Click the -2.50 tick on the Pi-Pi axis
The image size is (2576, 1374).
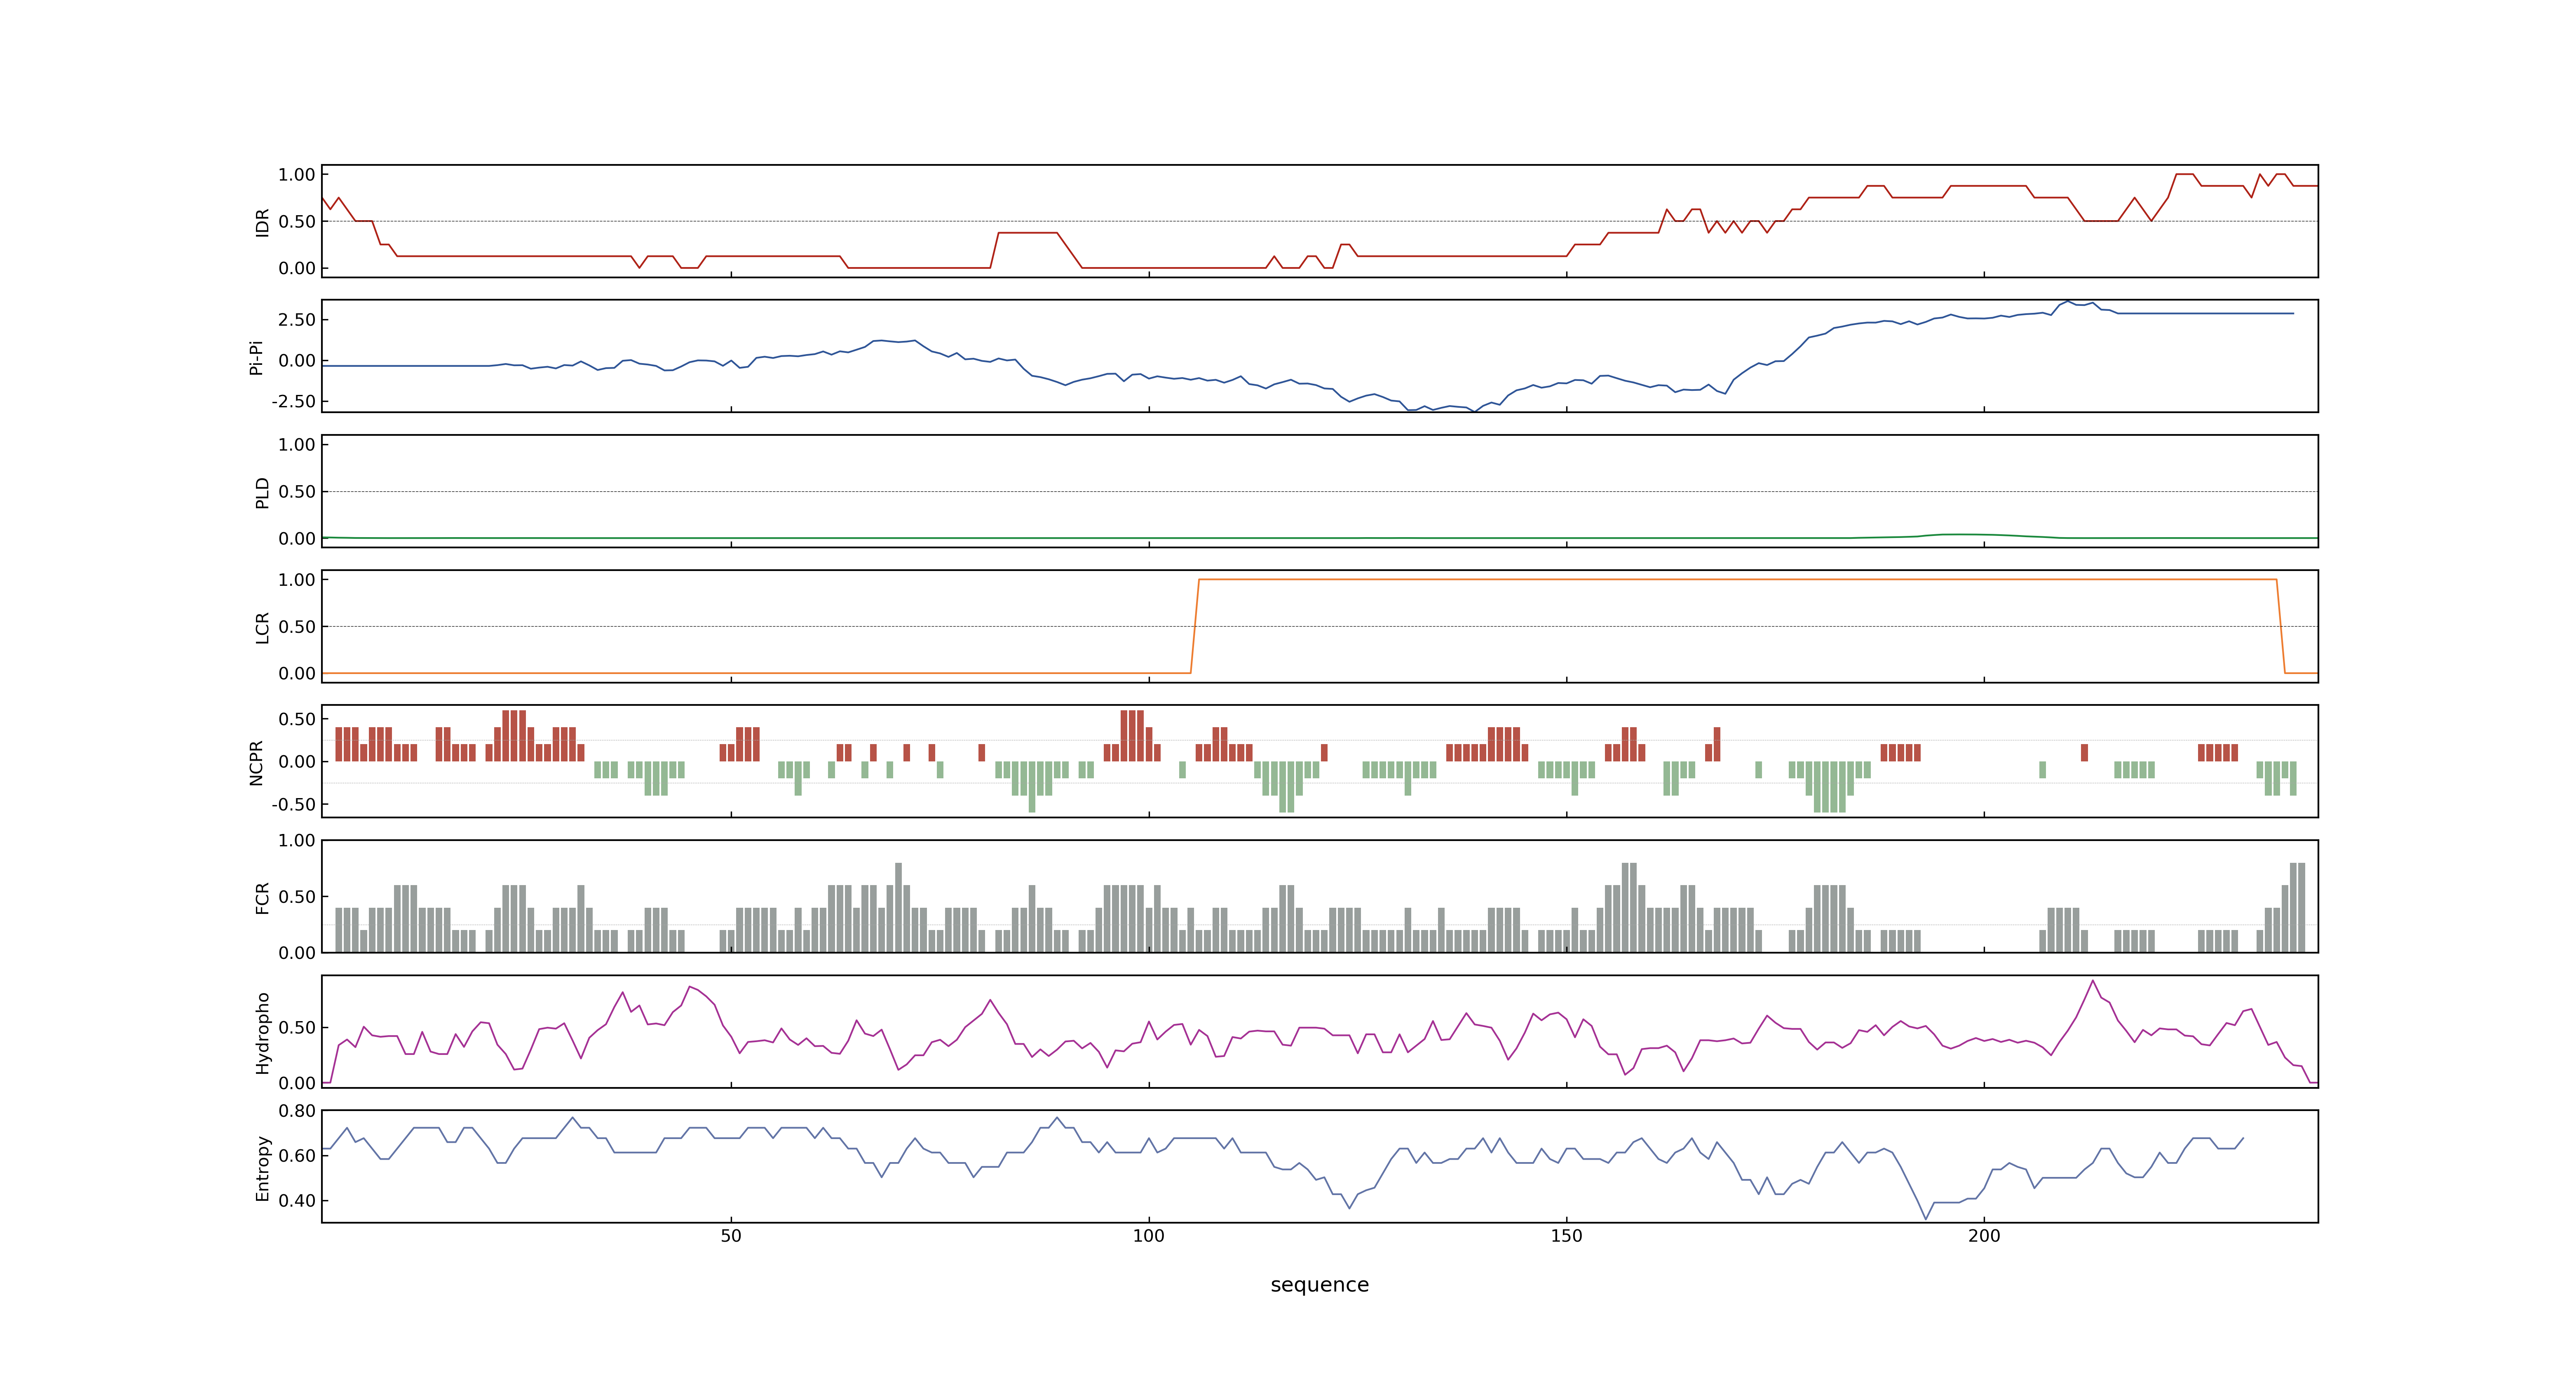(293, 401)
